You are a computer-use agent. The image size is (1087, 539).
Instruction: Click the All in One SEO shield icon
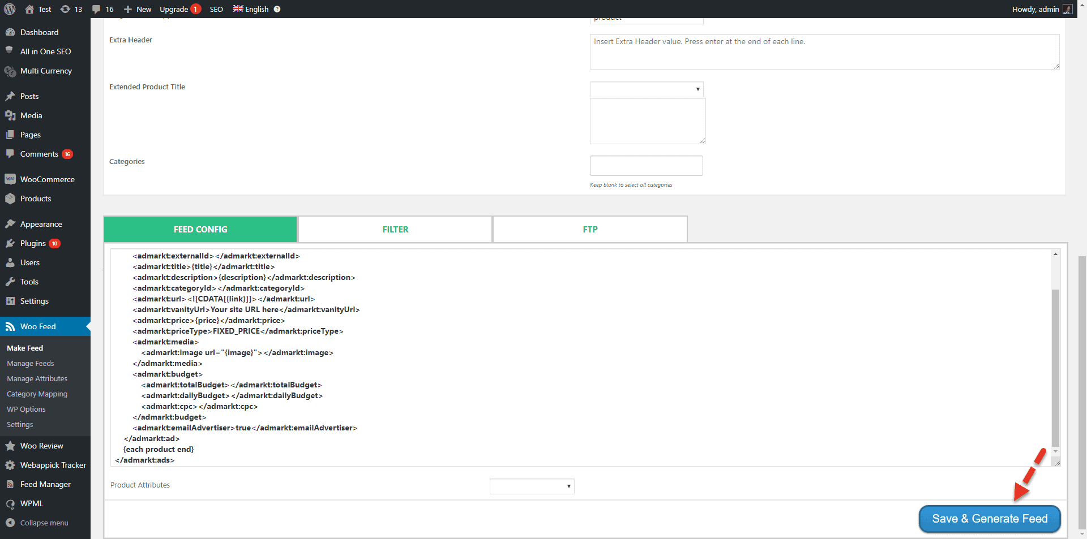tap(10, 51)
